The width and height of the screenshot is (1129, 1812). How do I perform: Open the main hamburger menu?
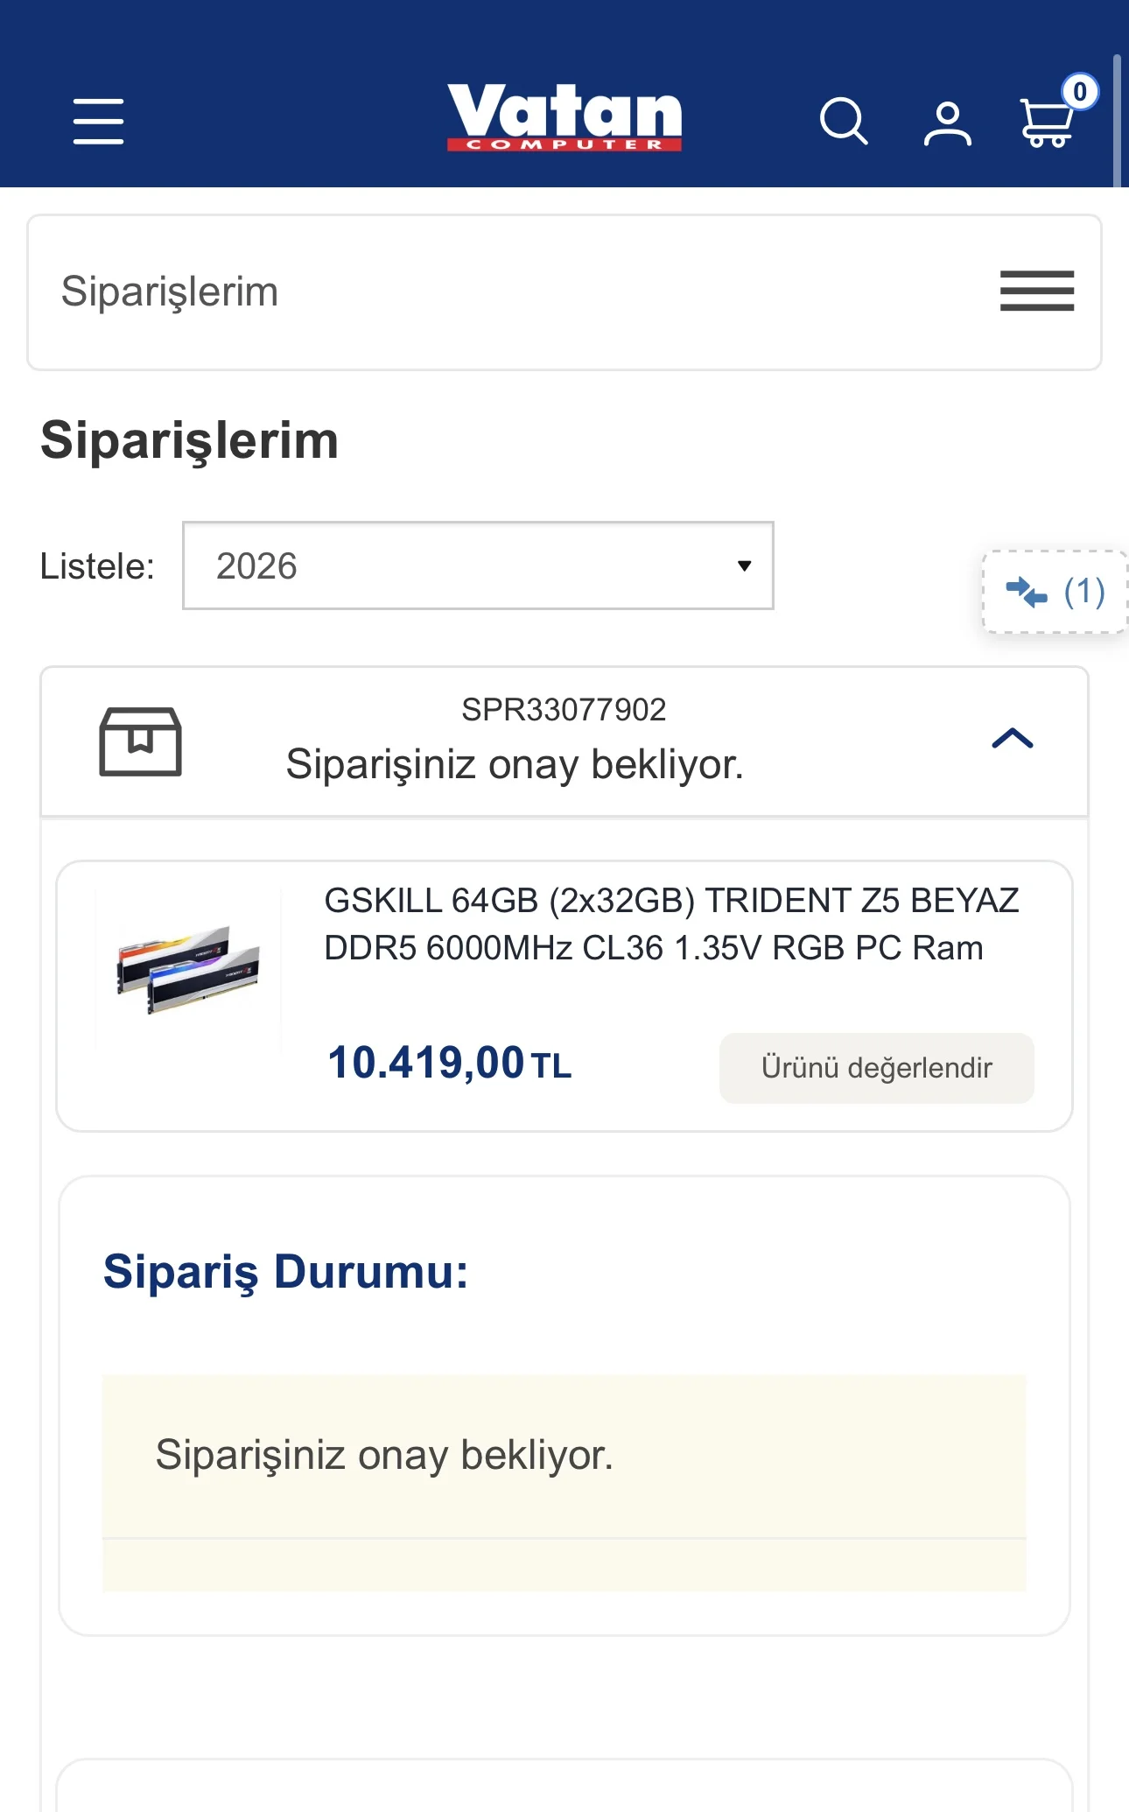click(98, 121)
